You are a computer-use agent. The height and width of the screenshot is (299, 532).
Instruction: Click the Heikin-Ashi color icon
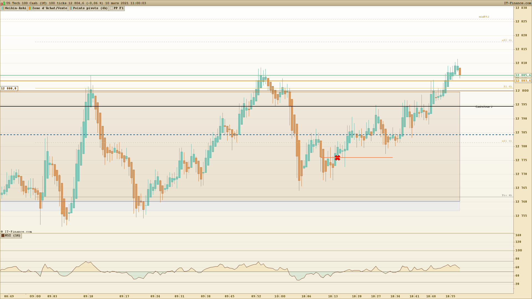pyautogui.click(x=3, y=8)
